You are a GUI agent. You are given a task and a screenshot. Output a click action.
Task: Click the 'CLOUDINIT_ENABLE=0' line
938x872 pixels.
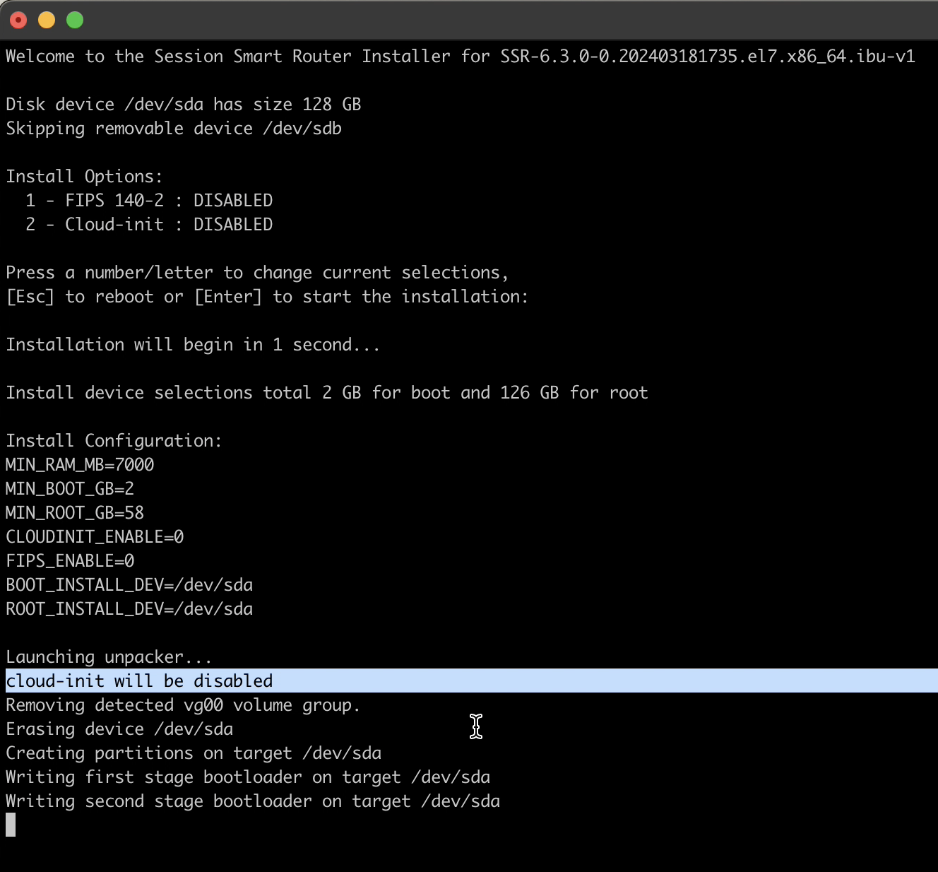pyautogui.click(x=95, y=537)
